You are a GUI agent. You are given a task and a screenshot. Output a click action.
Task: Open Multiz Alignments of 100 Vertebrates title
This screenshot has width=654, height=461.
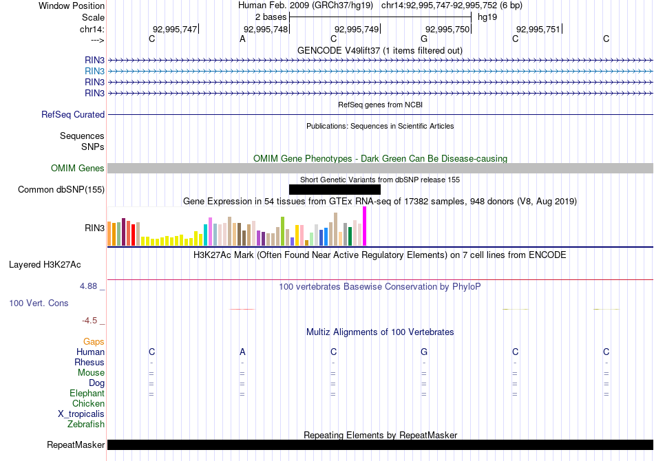point(380,332)
